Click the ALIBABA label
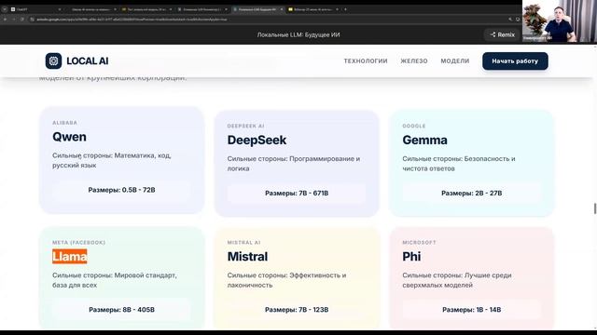This screenshot has width=597, height=335. (x=64, y=123)
